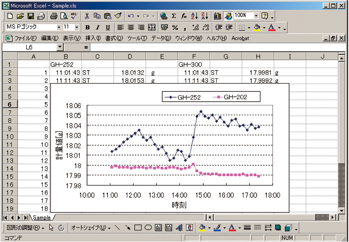The image size is (349, 242).
Task: Click the Merge and Center icon
Action: point(152,27)
